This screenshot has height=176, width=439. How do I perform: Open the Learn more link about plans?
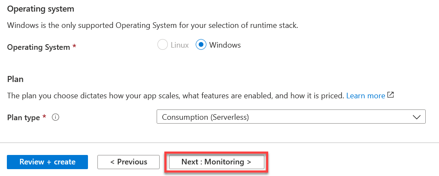365,96
